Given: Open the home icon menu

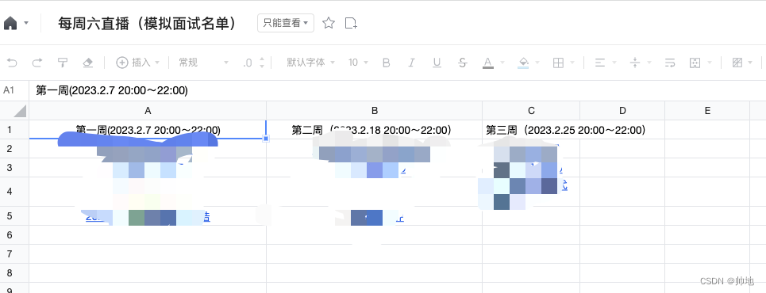Looking at the screenshot, I should coord(10,23).
